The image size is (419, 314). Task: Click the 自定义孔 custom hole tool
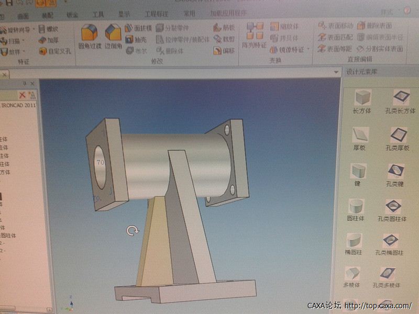click(x=54, y=51)
